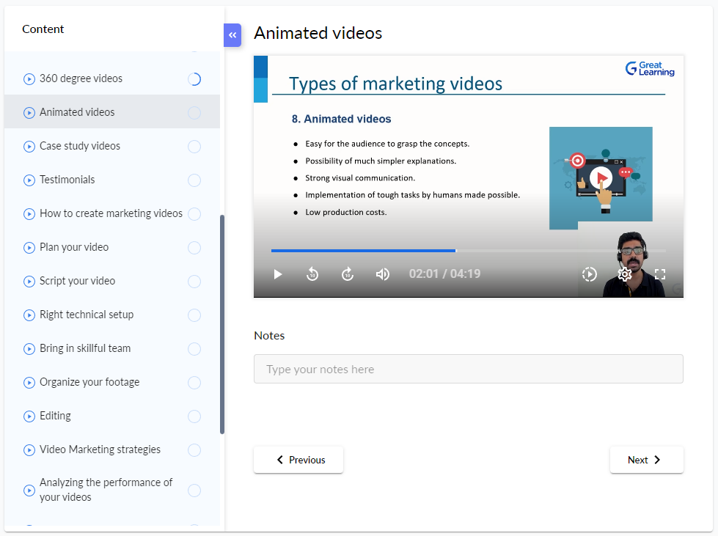Seek on the video progress bar

click(x=468, y=251)
